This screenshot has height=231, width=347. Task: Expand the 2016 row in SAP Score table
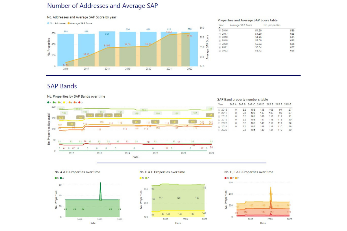219,30
